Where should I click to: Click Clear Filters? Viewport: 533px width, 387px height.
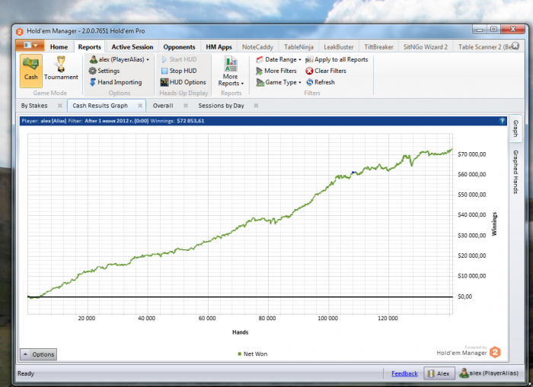coord(326,71)
